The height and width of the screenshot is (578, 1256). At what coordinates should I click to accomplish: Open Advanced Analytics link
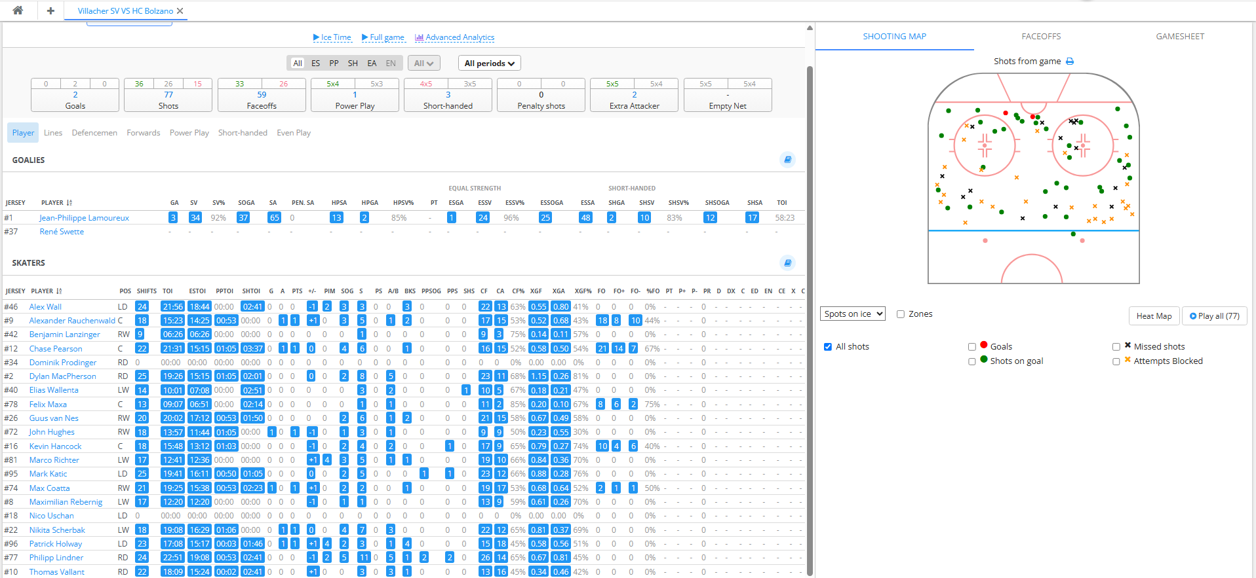pyautogui.click(x=455, y=37)
